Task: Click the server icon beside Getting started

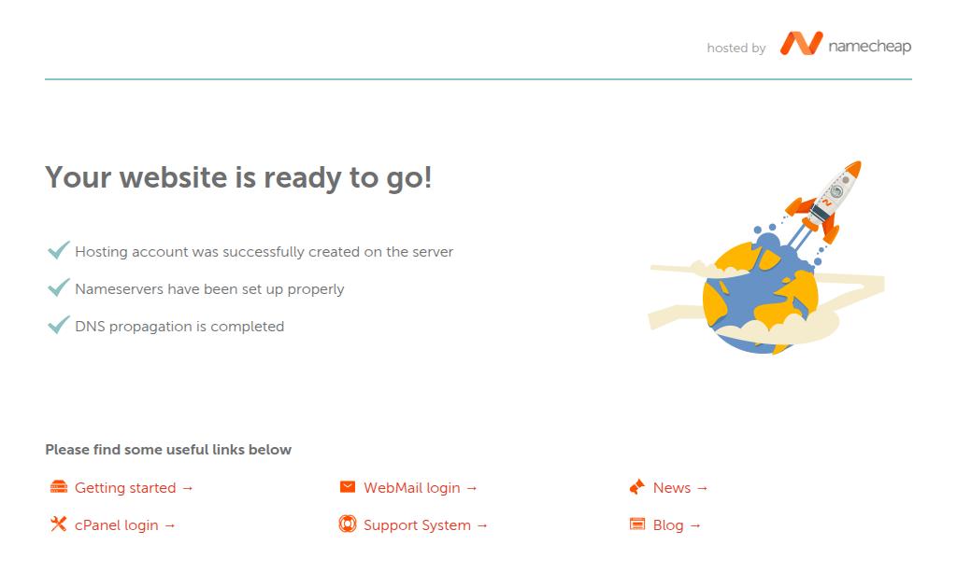Action: point(59,486)
